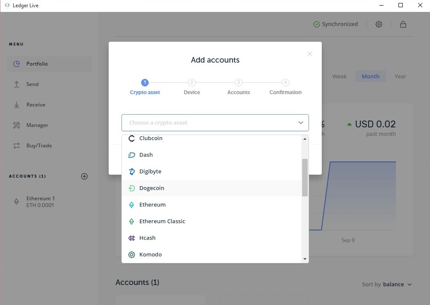Collapse the crypto asset dropdown chevron

pyautogui.click(x=301, y=123)
